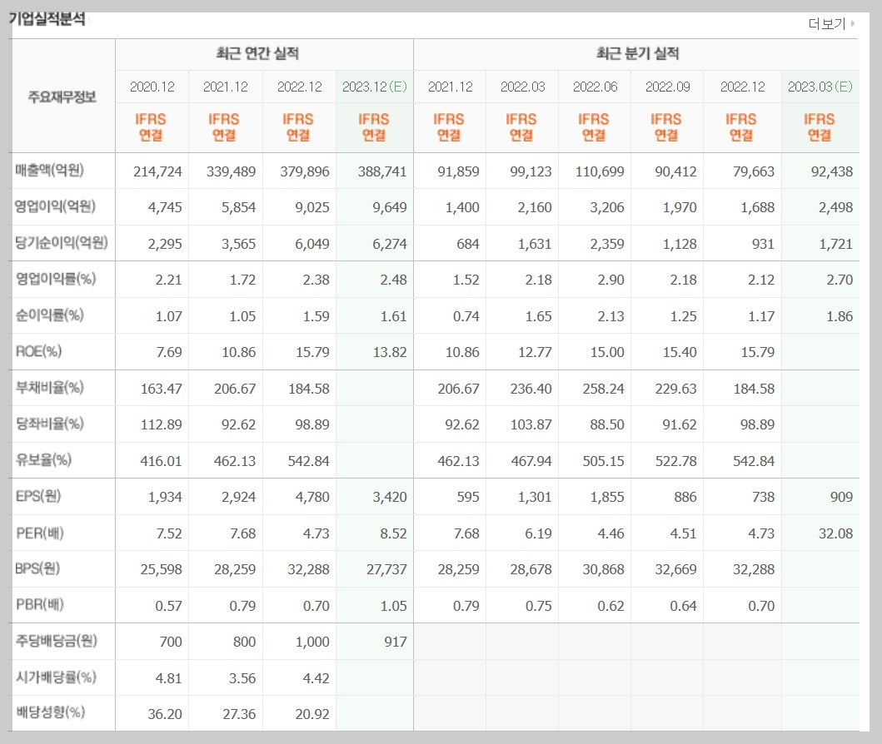Image resolution: width=882 pixels, height=744 pixels.
Task: Select the operating profit value 9,649
Action: [x=389, y=208]
